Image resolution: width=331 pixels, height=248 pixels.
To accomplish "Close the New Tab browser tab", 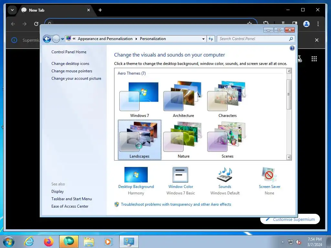I will [89, 10].
